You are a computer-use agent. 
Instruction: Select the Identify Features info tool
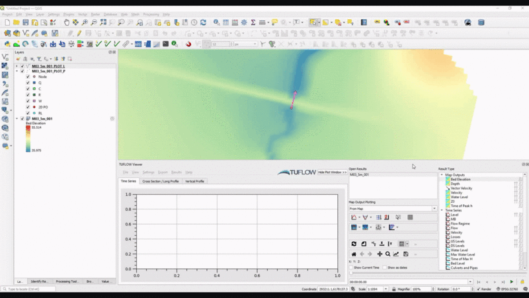point(216,22)
